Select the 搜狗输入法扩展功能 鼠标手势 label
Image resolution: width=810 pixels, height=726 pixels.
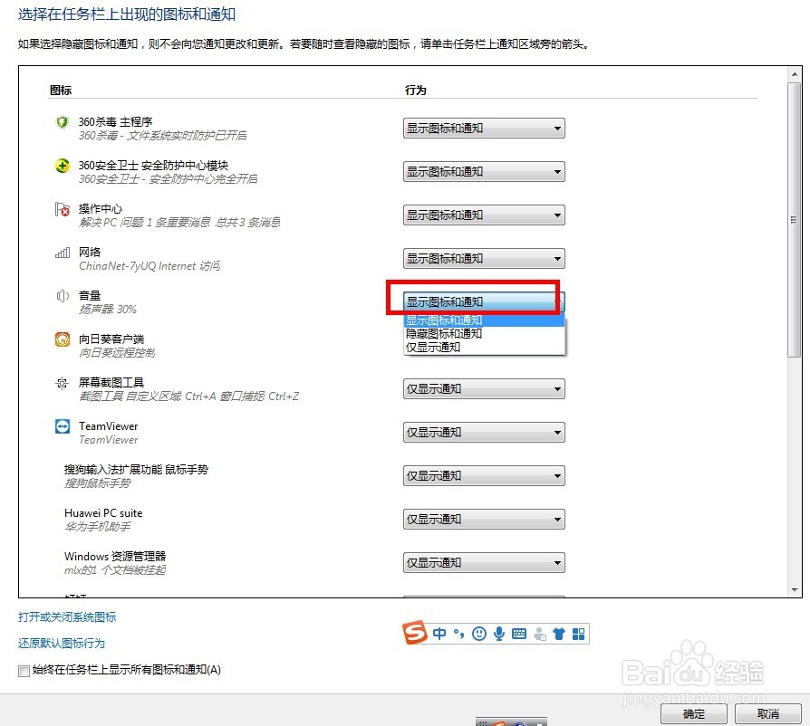137,469
